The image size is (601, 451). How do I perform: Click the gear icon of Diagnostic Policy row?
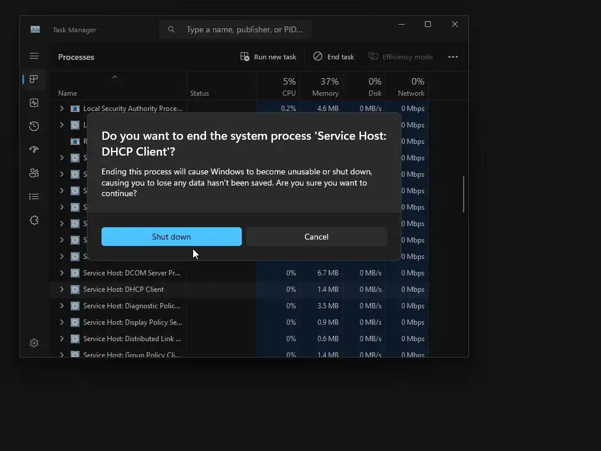tap(75, 306)
